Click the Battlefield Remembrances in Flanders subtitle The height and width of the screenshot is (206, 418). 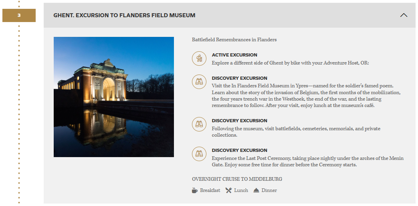pyautogui.click(x=234, y=40)
